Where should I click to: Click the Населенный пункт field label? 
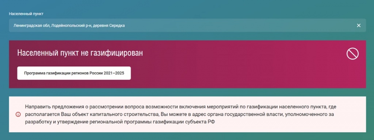[26, 14]
